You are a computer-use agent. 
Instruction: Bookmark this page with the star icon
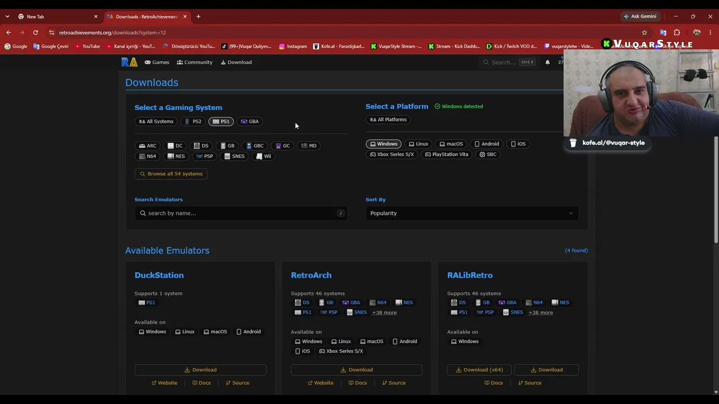coord(644,33)
